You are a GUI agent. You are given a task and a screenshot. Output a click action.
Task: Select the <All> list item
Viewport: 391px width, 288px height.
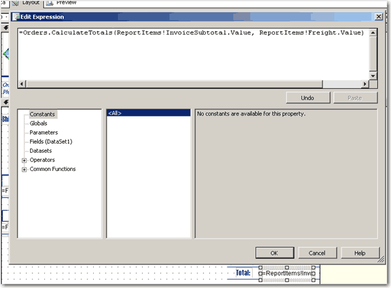point(116,114)
